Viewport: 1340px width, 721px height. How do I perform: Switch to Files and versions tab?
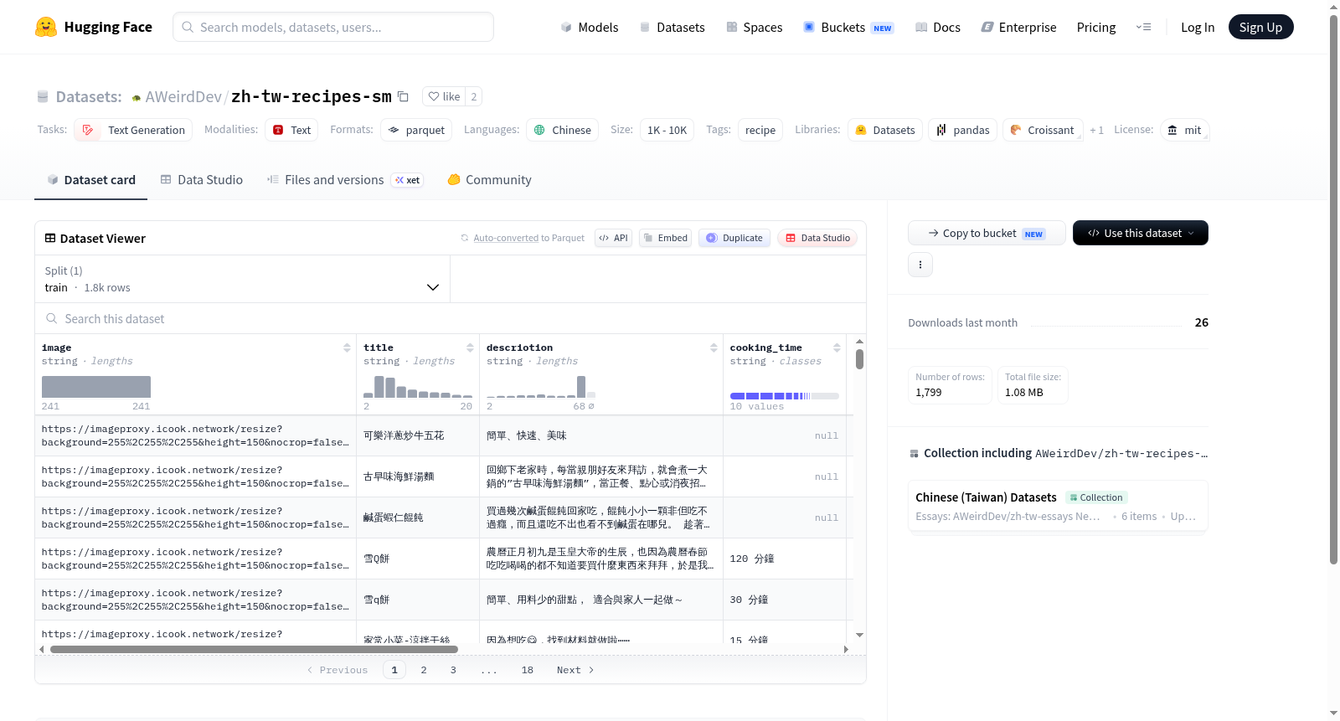point(345,180)
